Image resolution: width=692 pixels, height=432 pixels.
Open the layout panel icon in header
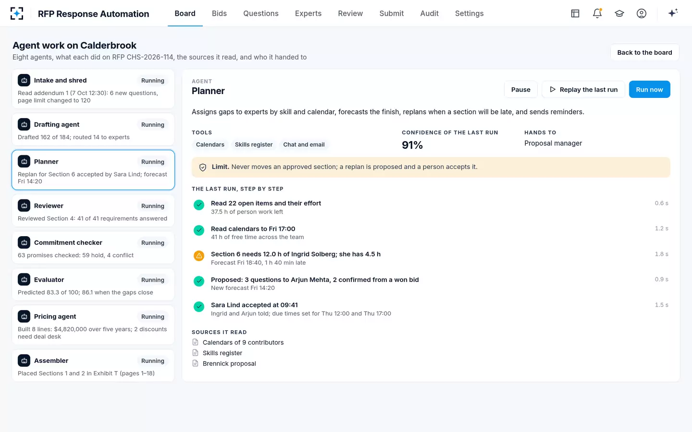tap(575, 13)
